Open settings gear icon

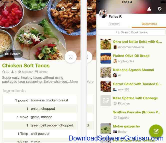(x=160, y=9)
